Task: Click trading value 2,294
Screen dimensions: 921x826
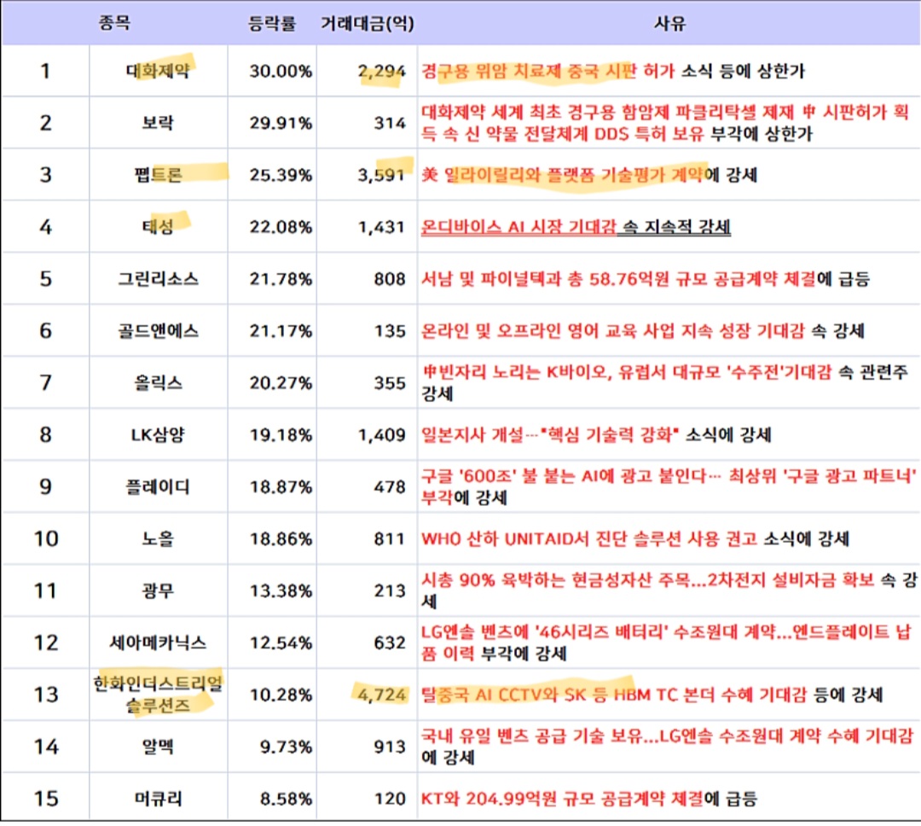Action: 382,71
